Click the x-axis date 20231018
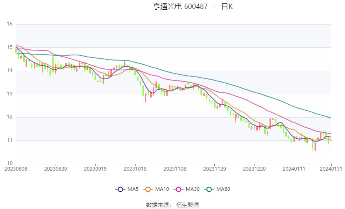This screenshot has height=209, width=345. click(x=135, y=169)
